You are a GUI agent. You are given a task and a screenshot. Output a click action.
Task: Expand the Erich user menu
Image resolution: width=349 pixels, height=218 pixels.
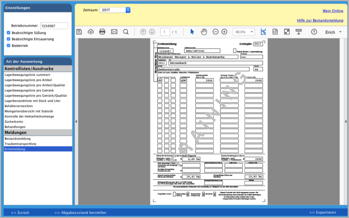(333, 32)
